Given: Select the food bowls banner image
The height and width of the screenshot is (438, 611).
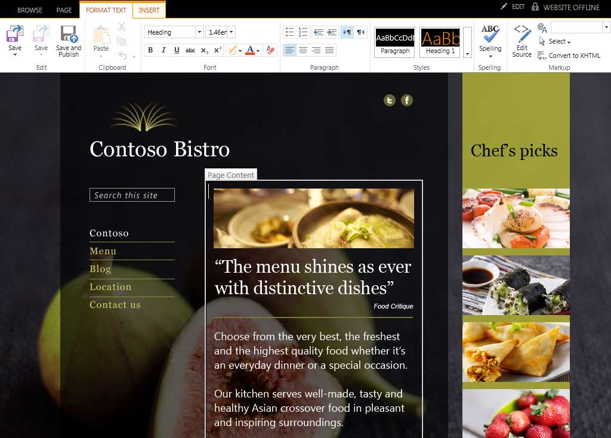Looking at the screenshot, I should [314, 218].
